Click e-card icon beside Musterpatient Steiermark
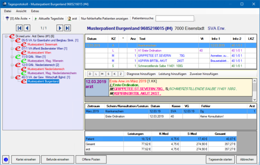Viewport: 260px width, 165px height. (24, 44)
